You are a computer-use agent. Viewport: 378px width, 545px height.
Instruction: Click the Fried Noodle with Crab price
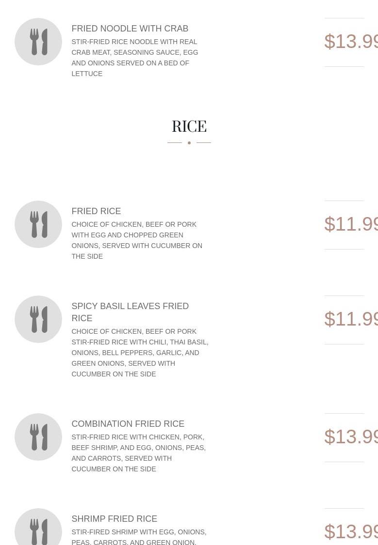[351, 42]
